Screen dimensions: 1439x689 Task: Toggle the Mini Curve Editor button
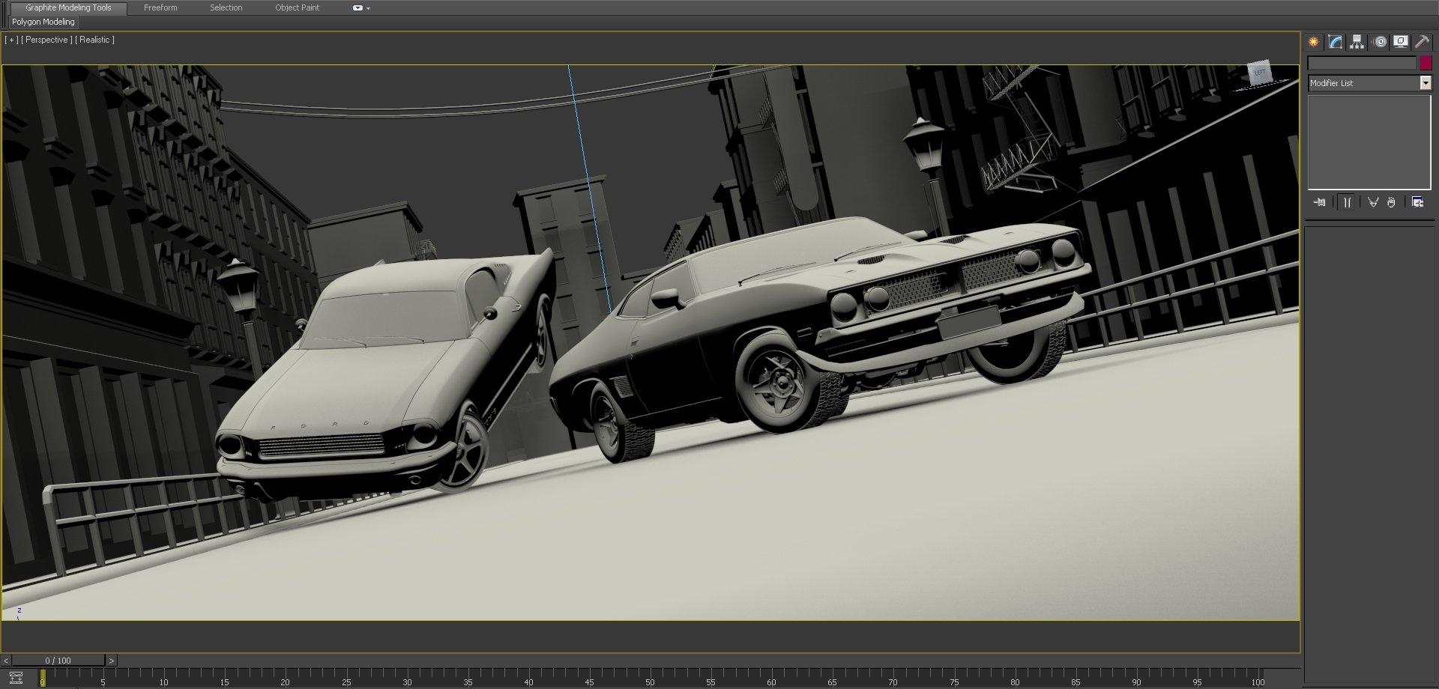16,678
